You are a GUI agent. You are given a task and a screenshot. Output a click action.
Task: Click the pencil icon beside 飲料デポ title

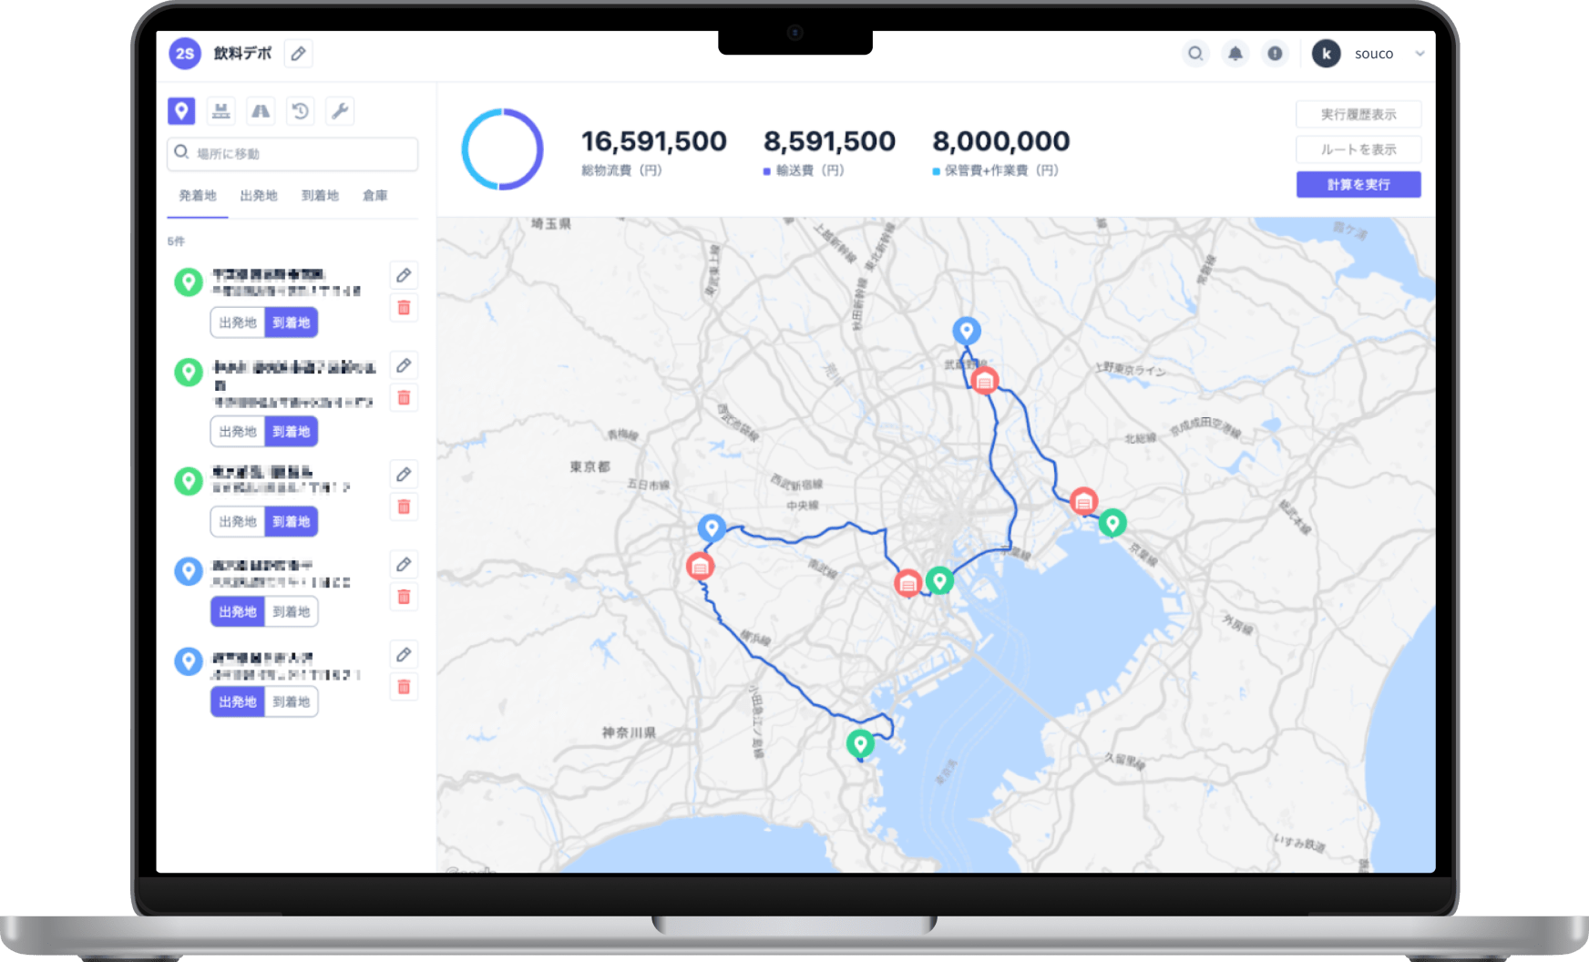tap(298, 54)
